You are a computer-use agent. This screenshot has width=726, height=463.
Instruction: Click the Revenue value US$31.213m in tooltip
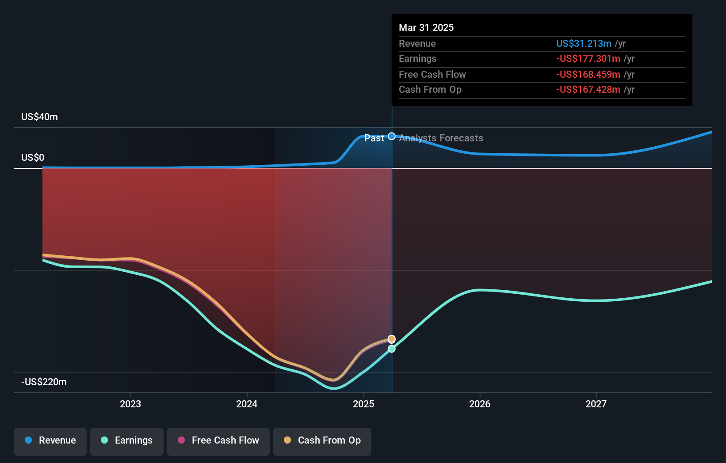584,43
